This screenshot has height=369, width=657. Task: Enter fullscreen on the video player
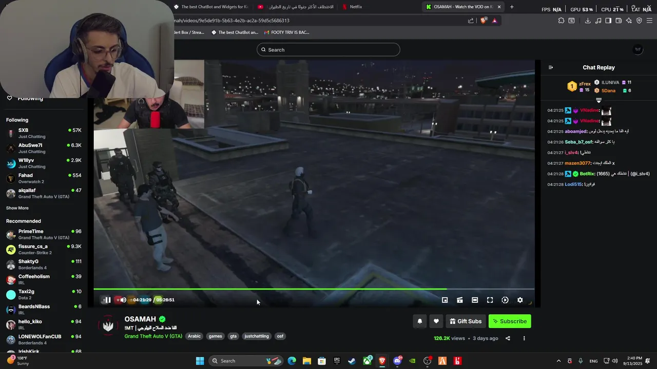[490, 300]
